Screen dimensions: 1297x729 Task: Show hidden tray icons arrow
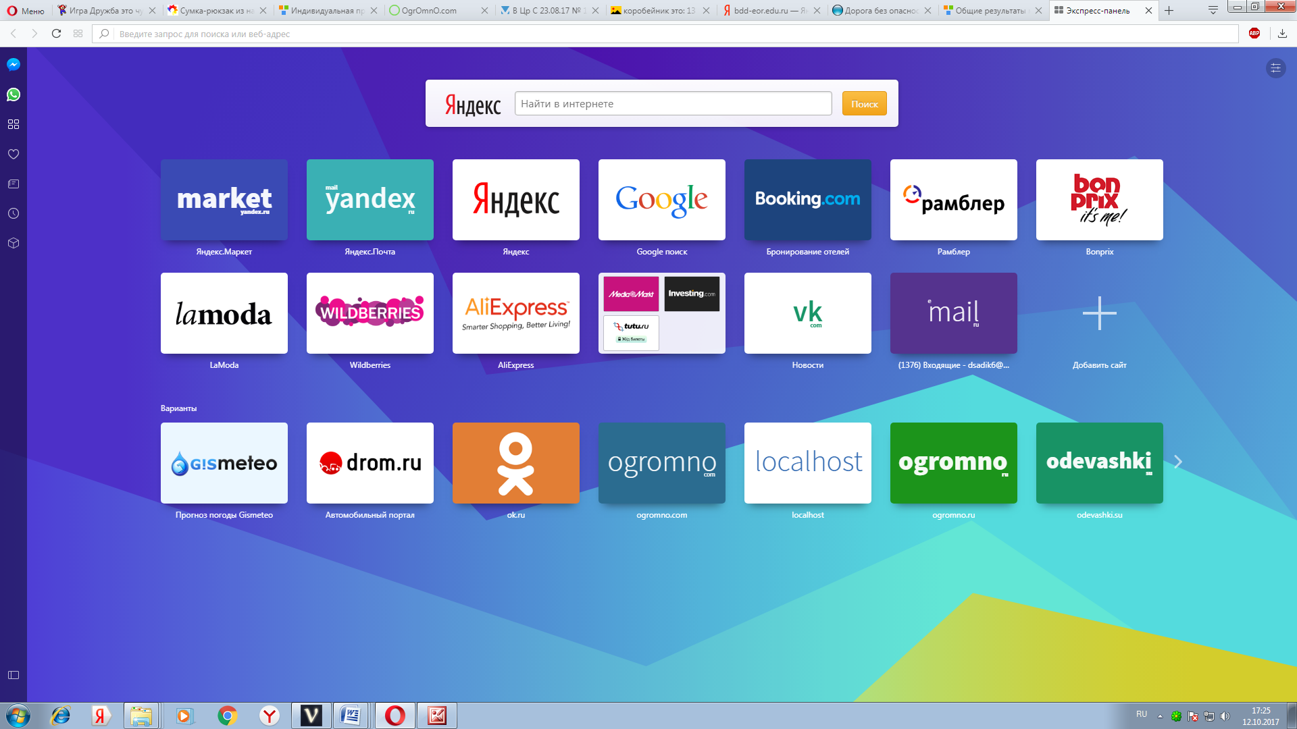coord(1160,716)
